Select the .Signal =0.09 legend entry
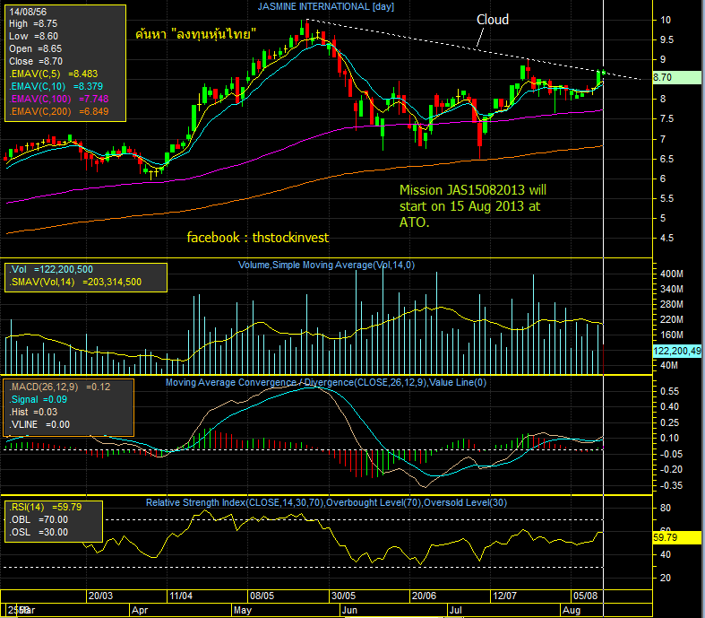The height and width of the screenshot is (618, 705). click(x=39, y=400)
